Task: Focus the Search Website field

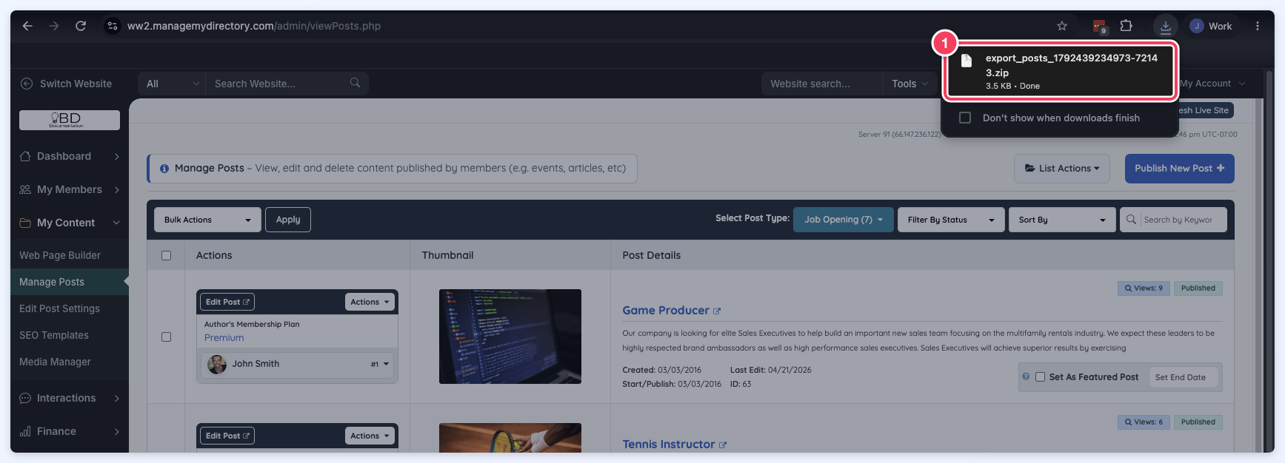Action: tap(278, 84)
